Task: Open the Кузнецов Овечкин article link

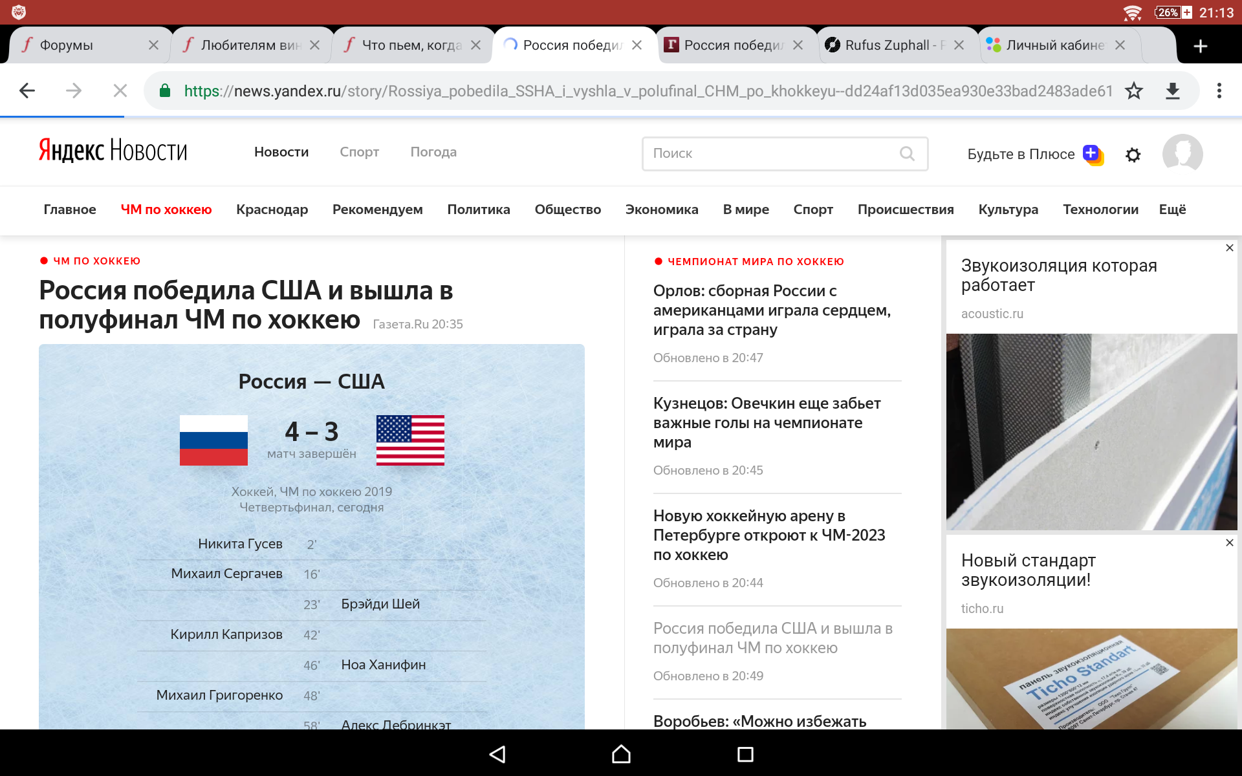Action: [767, 422]
